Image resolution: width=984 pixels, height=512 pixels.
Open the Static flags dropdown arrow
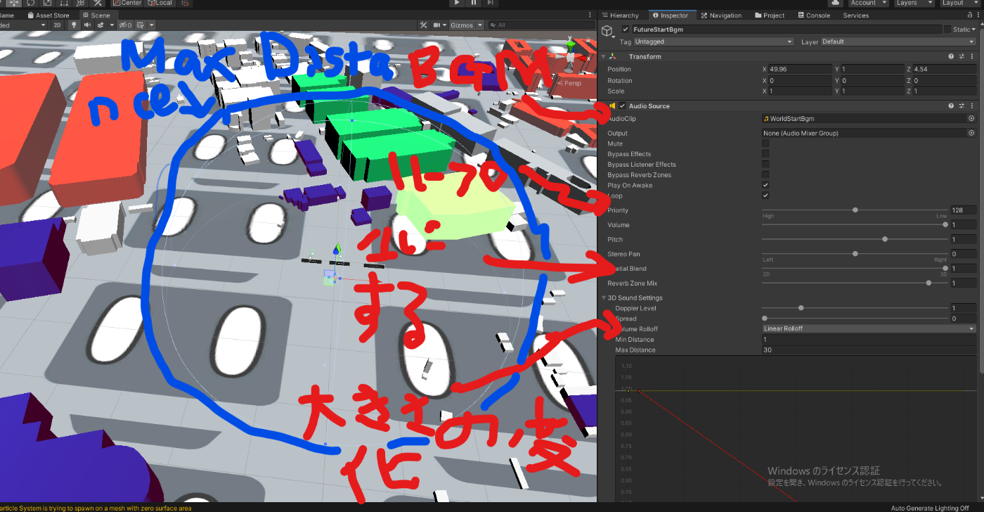tap(975, 30)
